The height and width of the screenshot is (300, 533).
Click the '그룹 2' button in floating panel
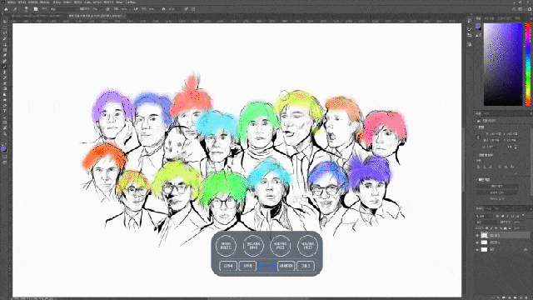pos(306,266)
